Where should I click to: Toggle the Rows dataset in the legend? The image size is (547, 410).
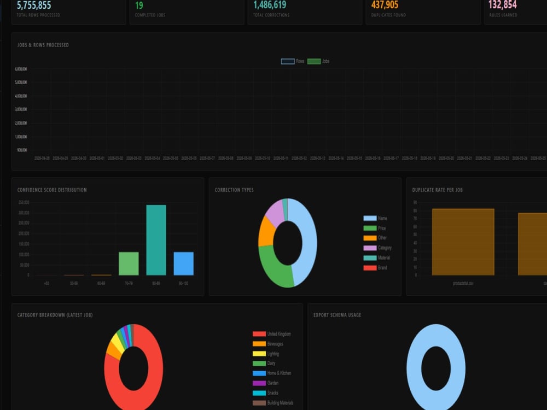293,61
